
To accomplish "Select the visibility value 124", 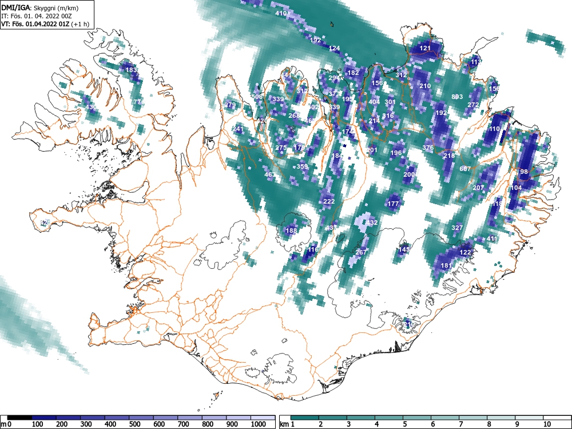I will click(x=334, y=48).
